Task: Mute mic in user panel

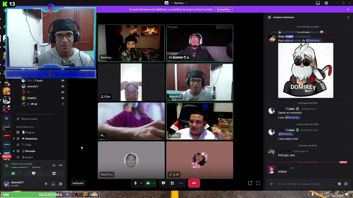Action: 46,184
